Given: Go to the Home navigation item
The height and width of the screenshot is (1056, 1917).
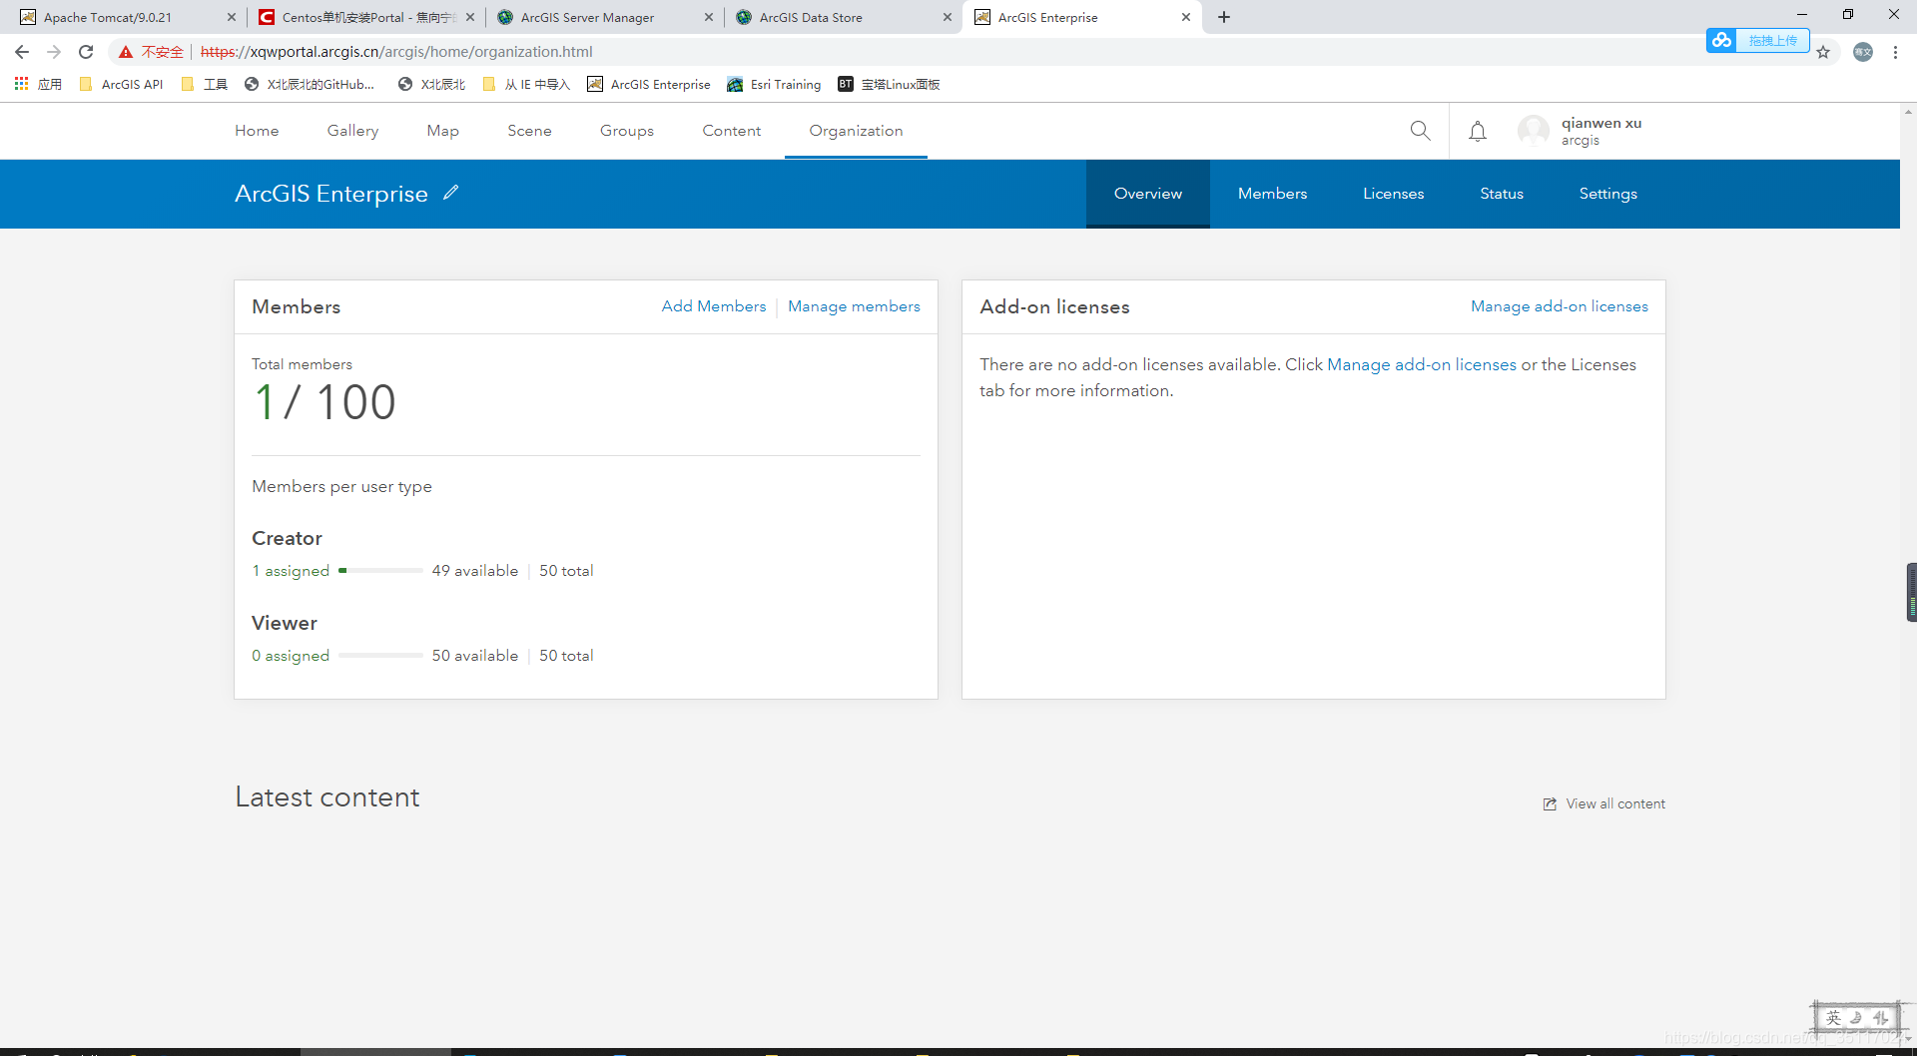Looking at the screenshot, I should pyautogui.click(x=257, y=131).
